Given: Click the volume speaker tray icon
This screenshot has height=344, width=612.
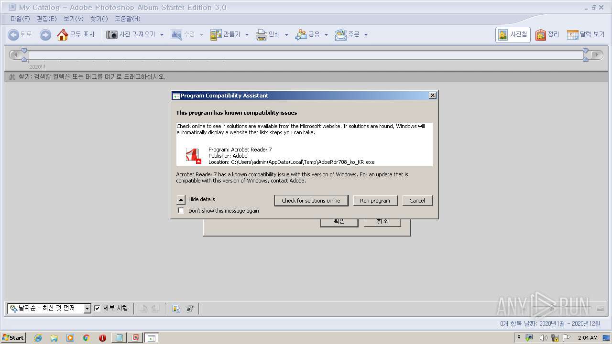Looking at the screenshot, I should pos(543,338).
